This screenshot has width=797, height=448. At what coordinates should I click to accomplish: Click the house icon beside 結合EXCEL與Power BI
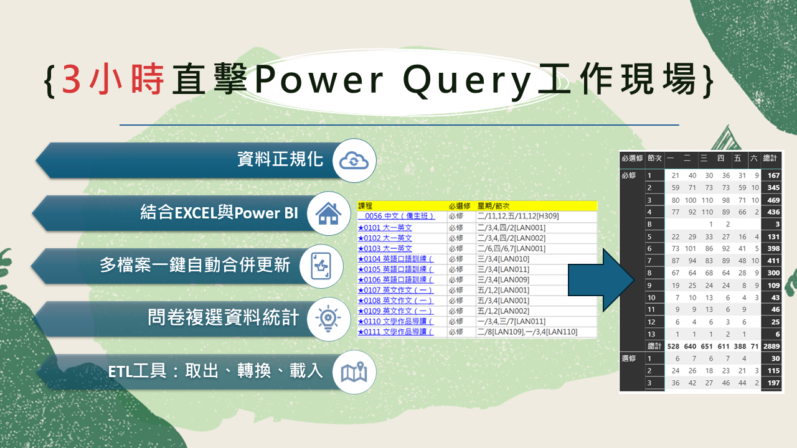click(329, 213)
